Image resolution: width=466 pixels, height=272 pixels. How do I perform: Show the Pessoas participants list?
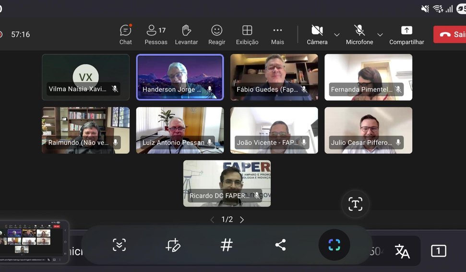click(x=155, y=35)
